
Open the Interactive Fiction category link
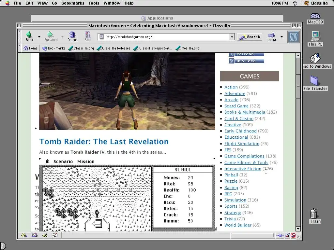[x=243, y=169]
